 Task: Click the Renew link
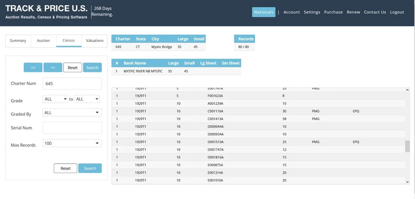353,12
